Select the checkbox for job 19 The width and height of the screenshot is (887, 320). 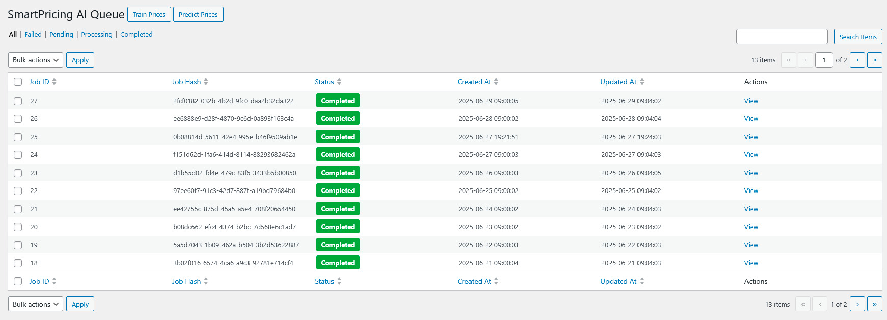(x=18, y=245)
